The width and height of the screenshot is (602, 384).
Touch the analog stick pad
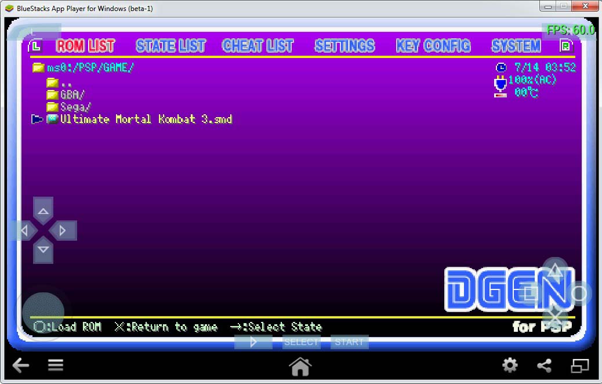point(43,313)
